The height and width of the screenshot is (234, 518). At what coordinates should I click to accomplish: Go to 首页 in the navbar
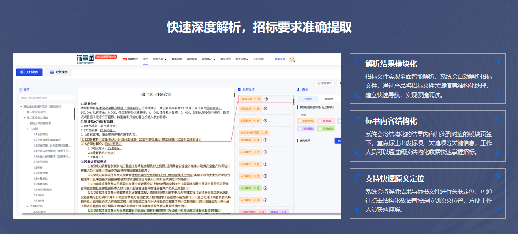pyautogui.click(x=145, y=60)
